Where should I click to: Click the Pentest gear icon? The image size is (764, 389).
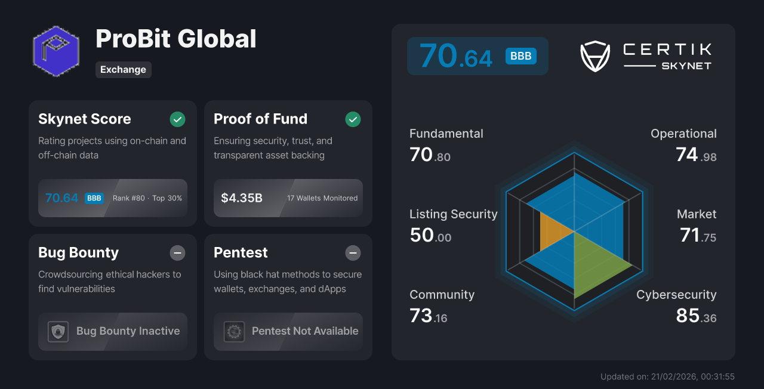tap(234, 331)
